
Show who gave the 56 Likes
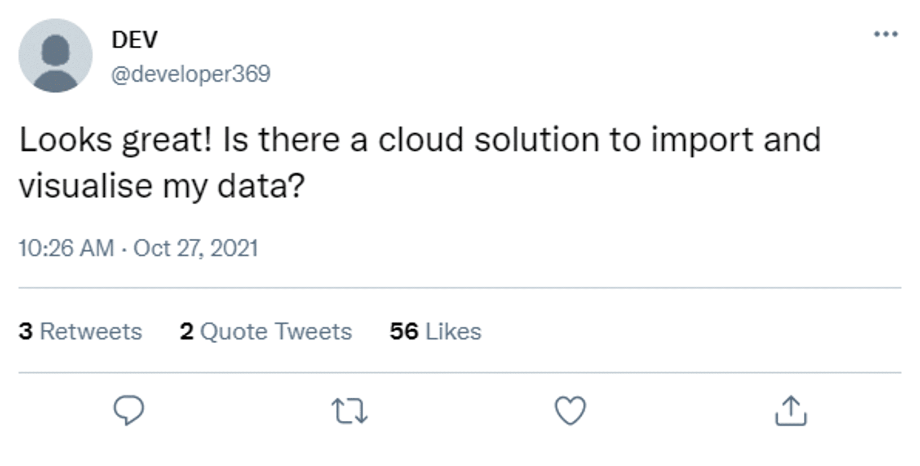coord(435,331)
